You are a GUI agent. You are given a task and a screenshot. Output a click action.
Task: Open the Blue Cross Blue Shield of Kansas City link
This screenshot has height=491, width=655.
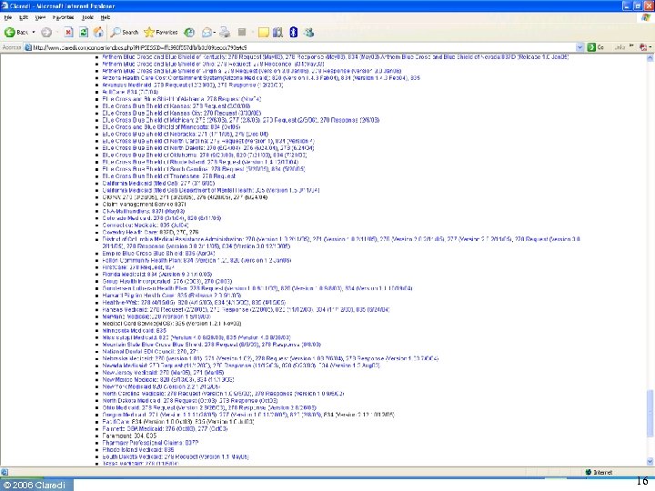(182, 113)
